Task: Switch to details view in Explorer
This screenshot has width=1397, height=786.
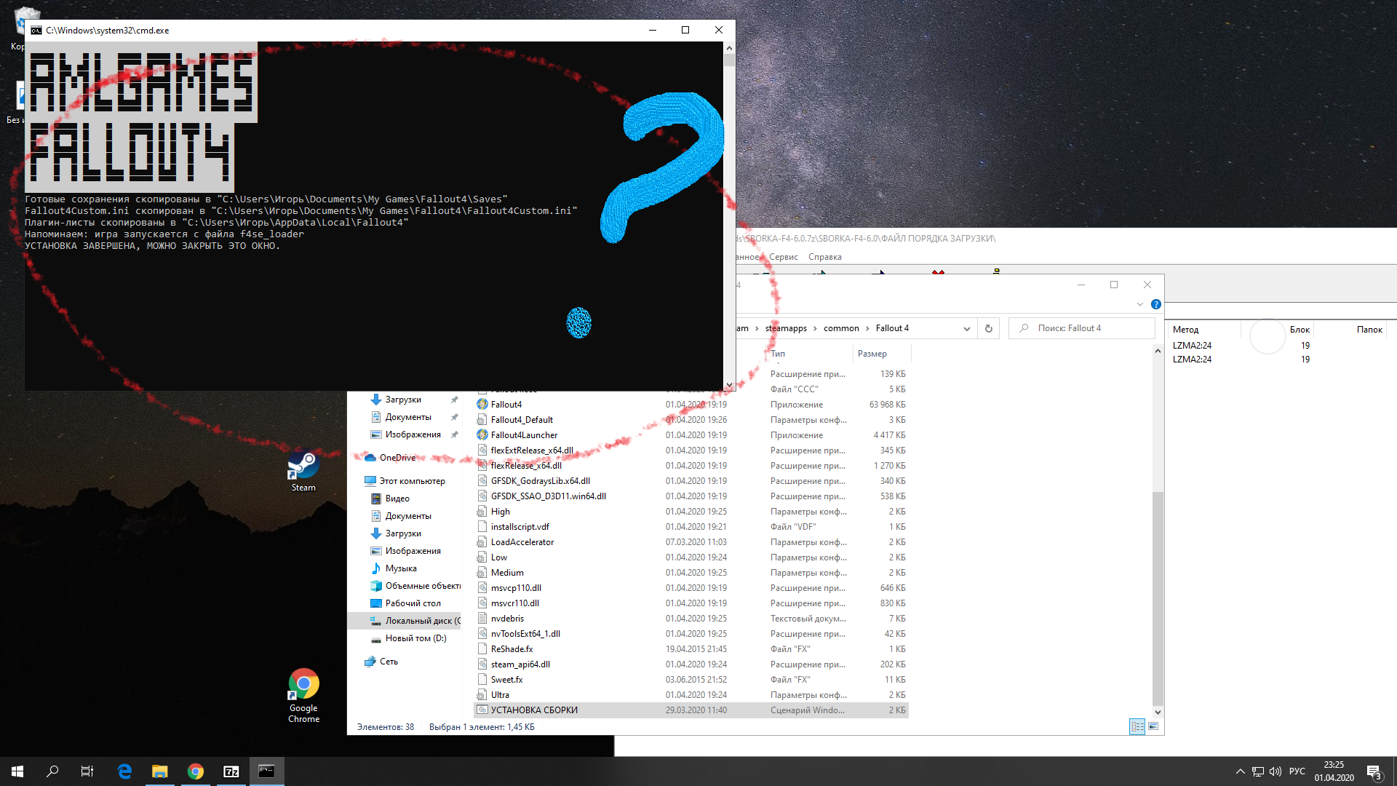Action: pos(1137,726)
